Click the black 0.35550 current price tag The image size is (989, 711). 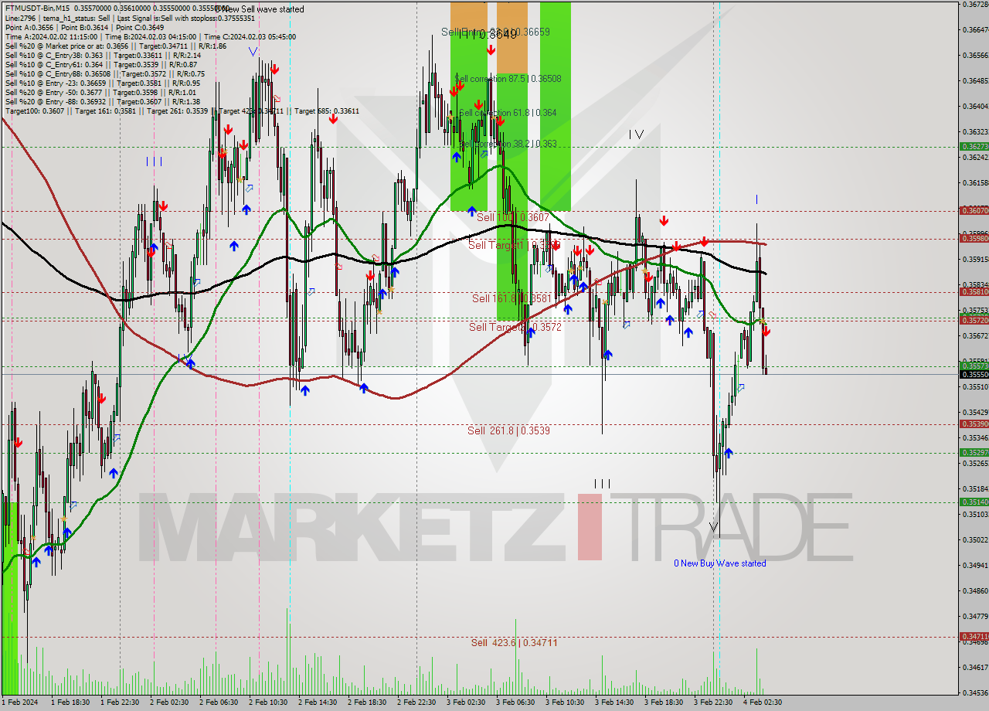(974, 374)
